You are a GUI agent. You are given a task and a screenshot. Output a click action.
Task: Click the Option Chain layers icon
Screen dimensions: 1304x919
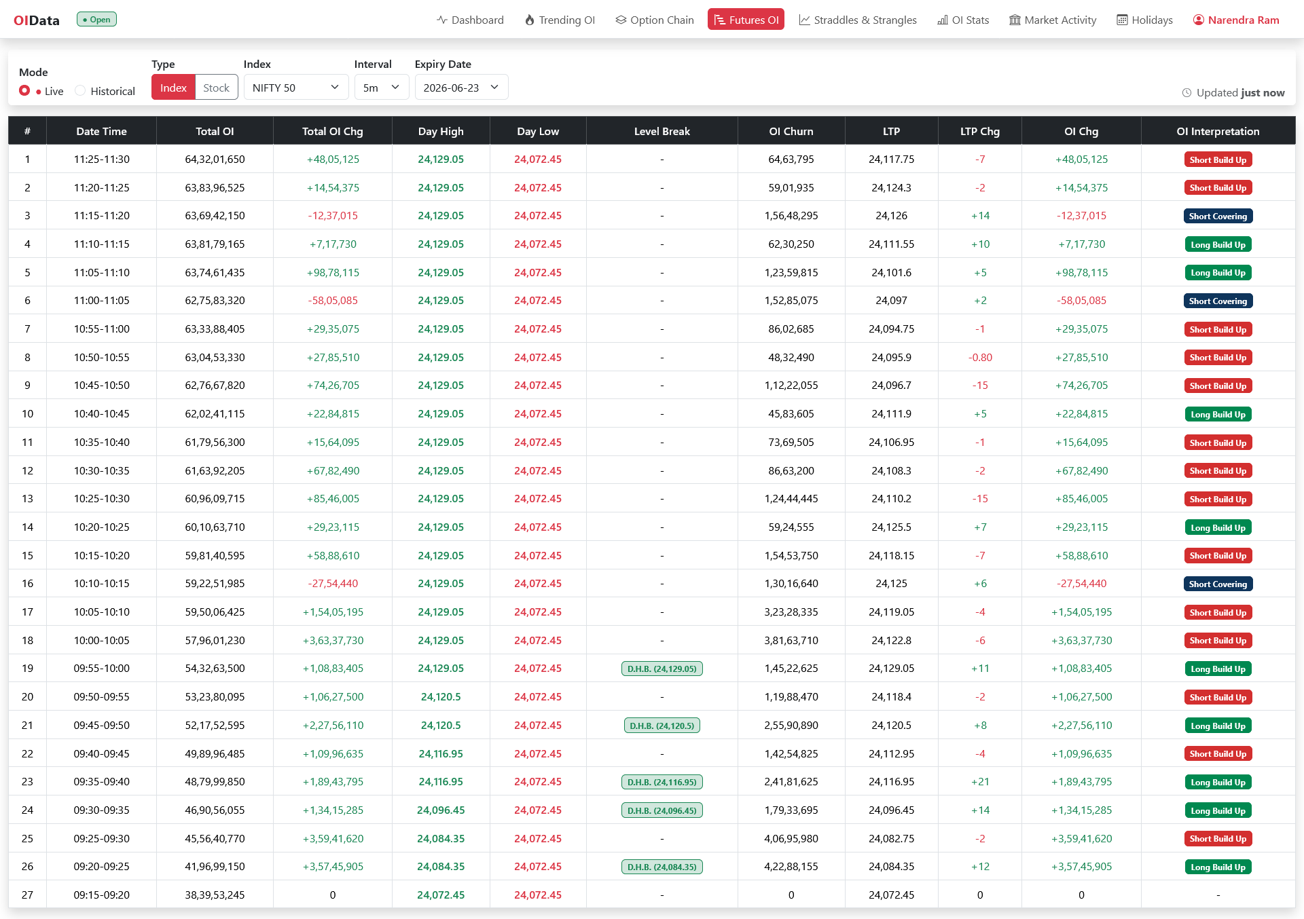click(x=621, y=20)
